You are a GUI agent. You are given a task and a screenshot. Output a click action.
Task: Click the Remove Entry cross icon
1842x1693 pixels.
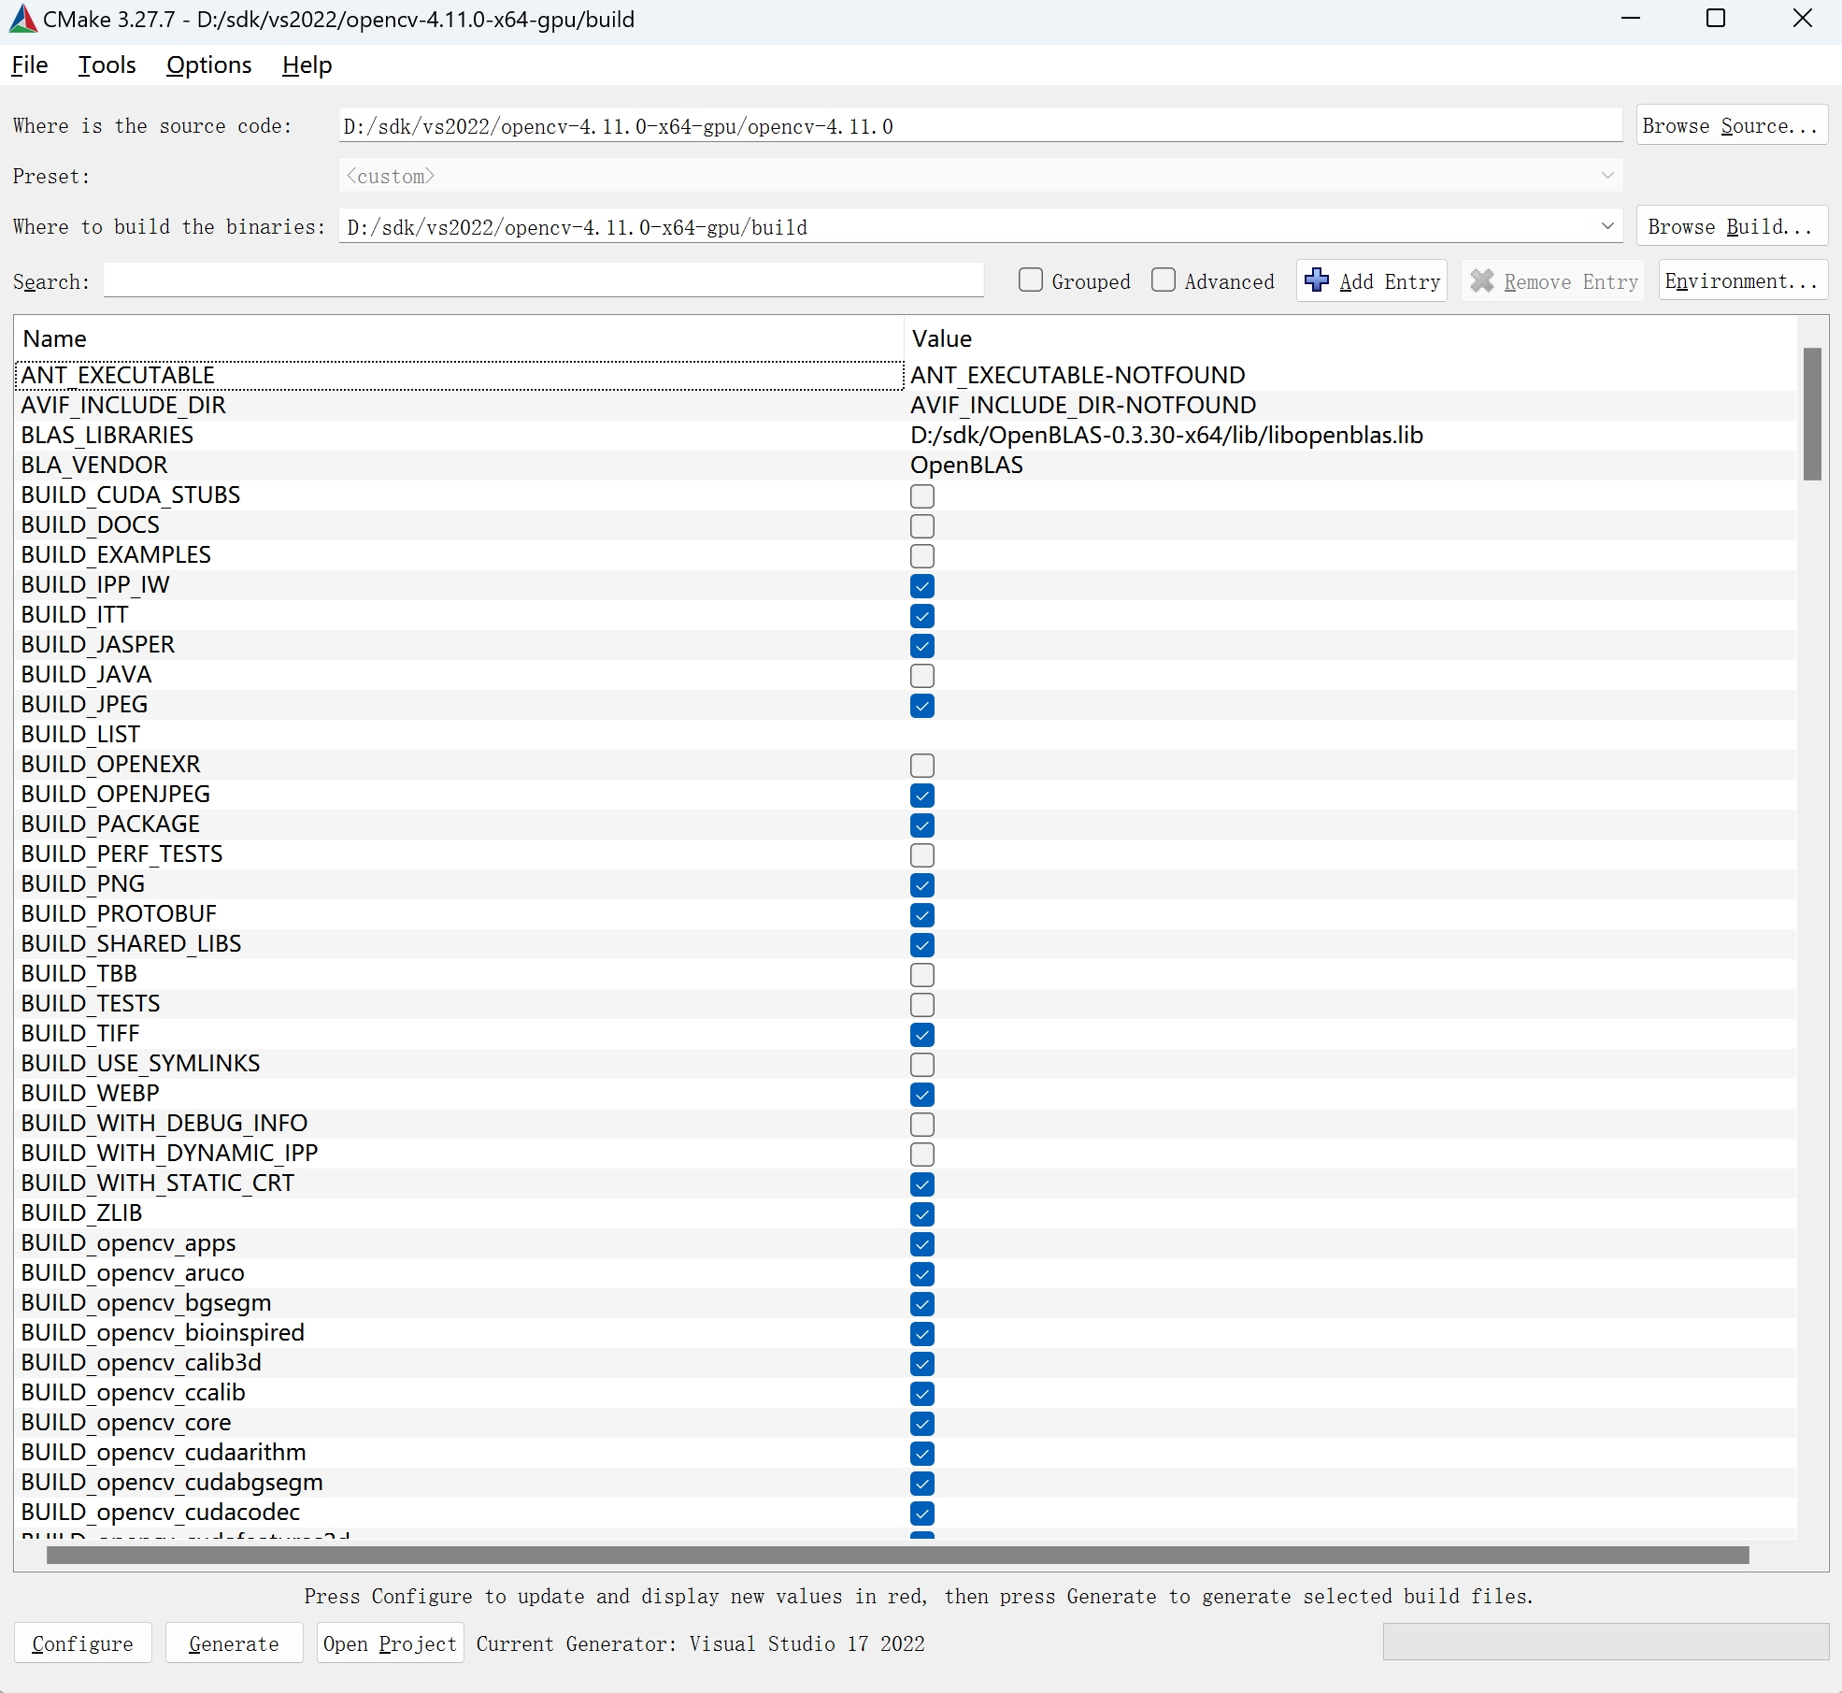coord(1483,280)
